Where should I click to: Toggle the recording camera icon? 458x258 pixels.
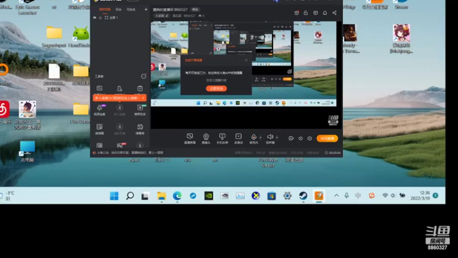tap(291, 138)
